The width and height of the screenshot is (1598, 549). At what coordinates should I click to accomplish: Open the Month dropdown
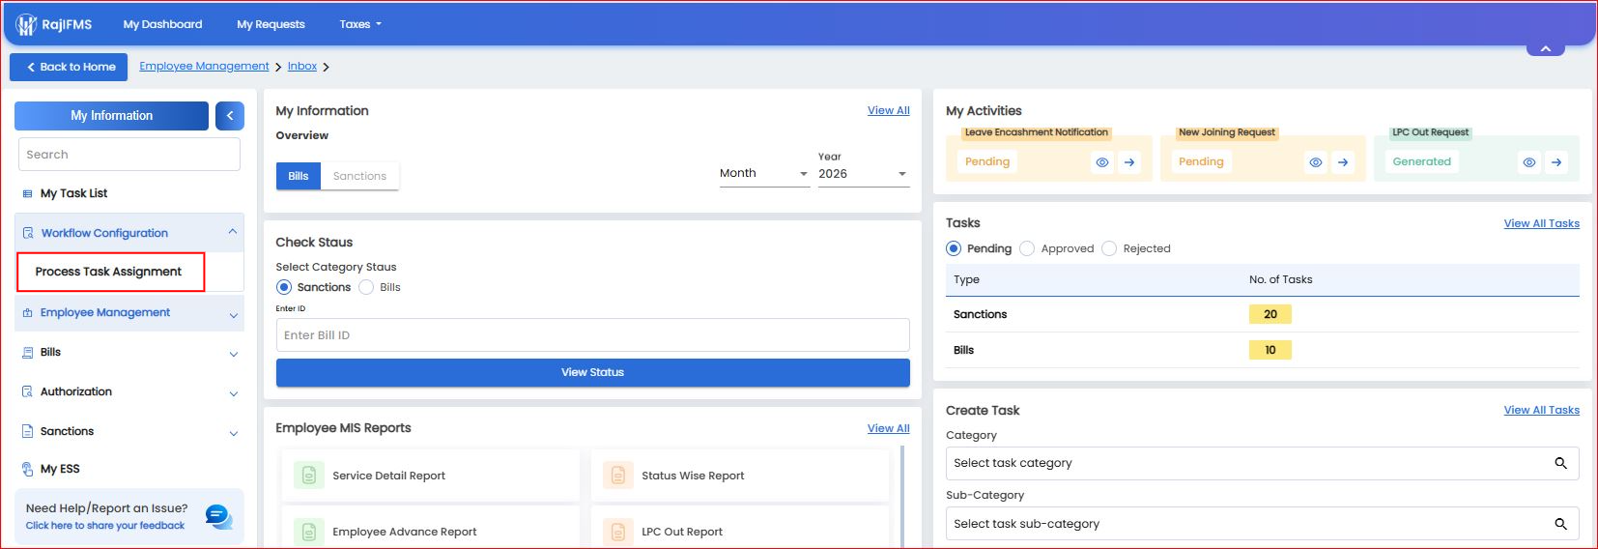coord(764,174)
